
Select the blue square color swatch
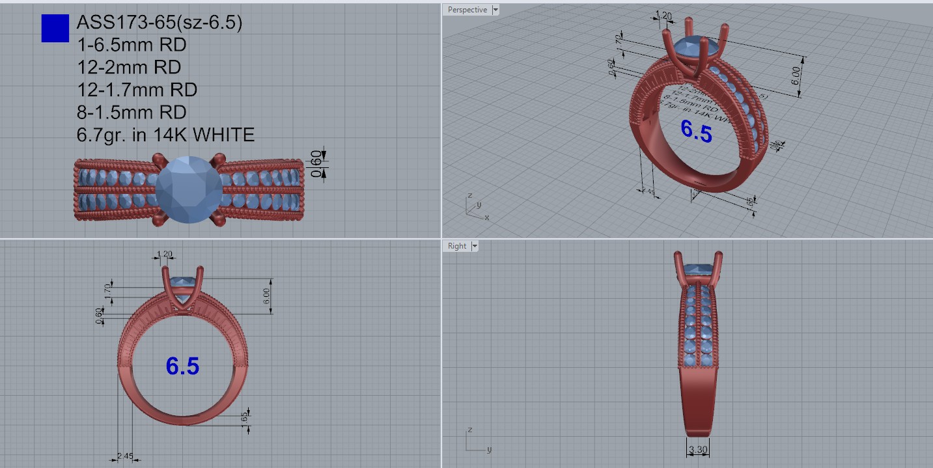[55, 28]
